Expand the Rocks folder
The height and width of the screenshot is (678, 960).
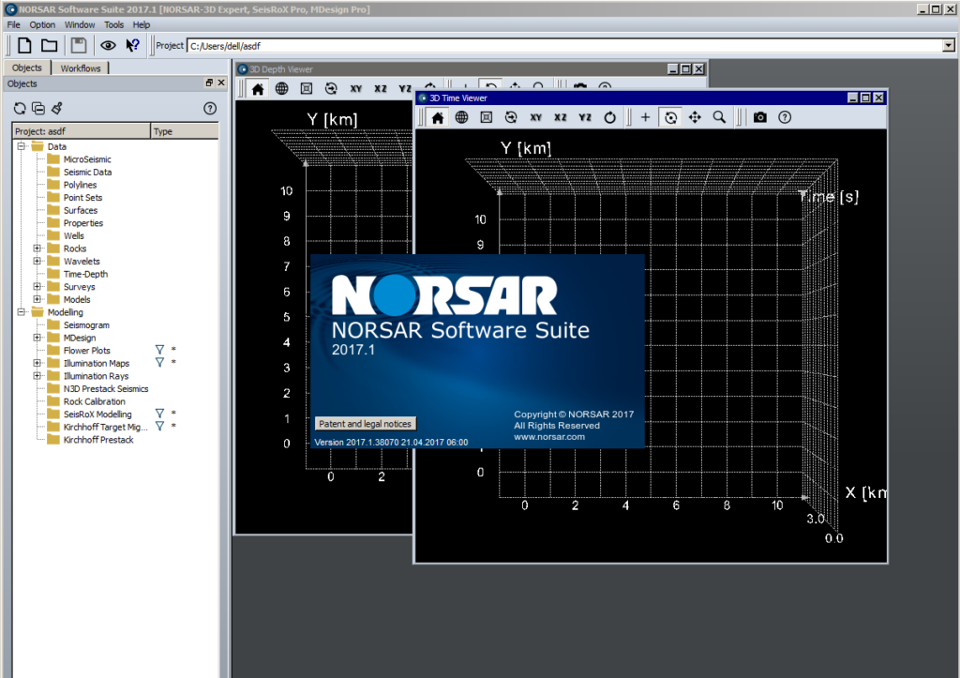tap(37, 249)
